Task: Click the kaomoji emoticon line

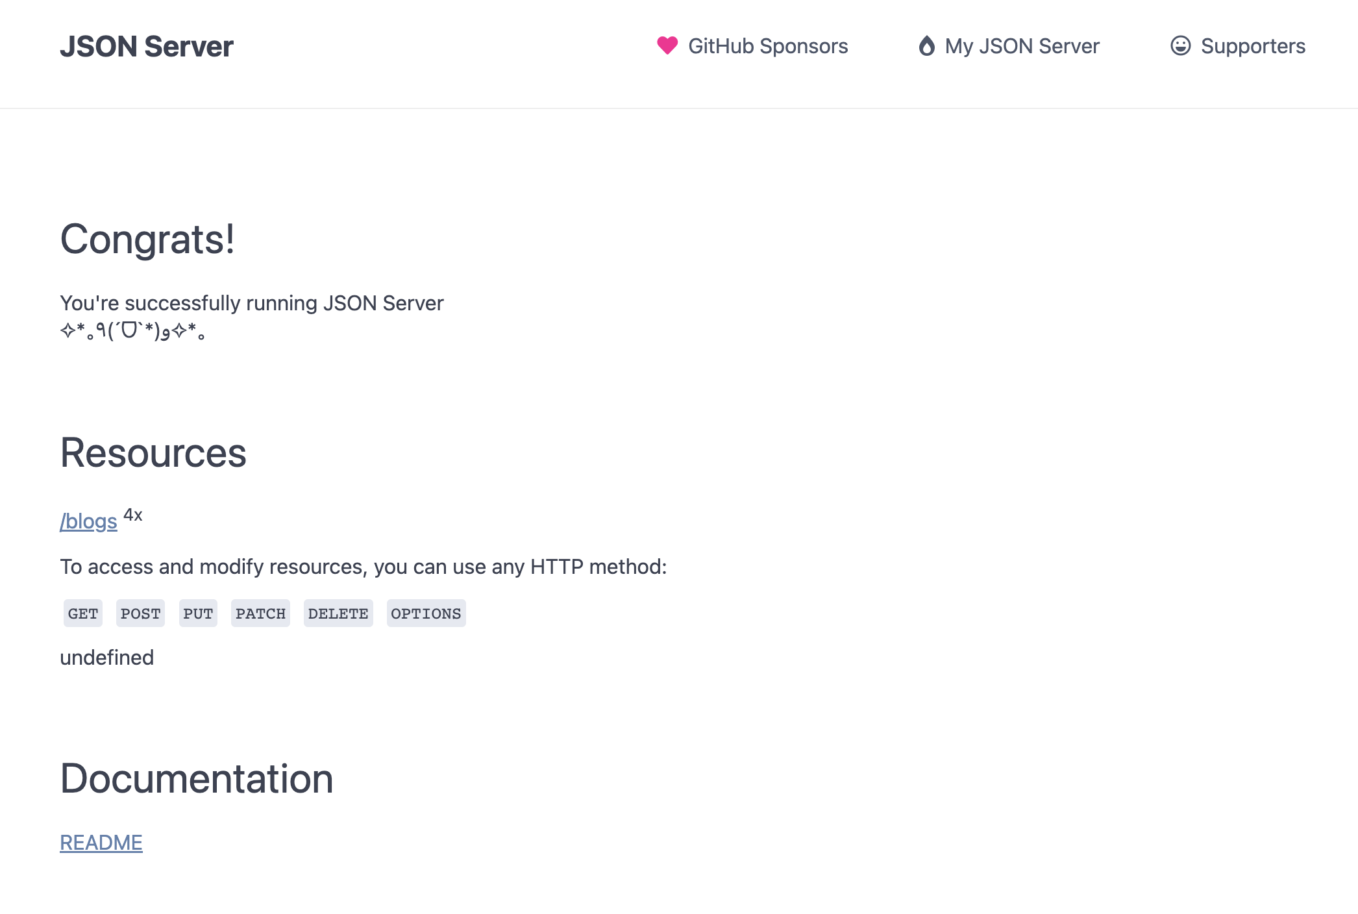Action: point(132,331)
